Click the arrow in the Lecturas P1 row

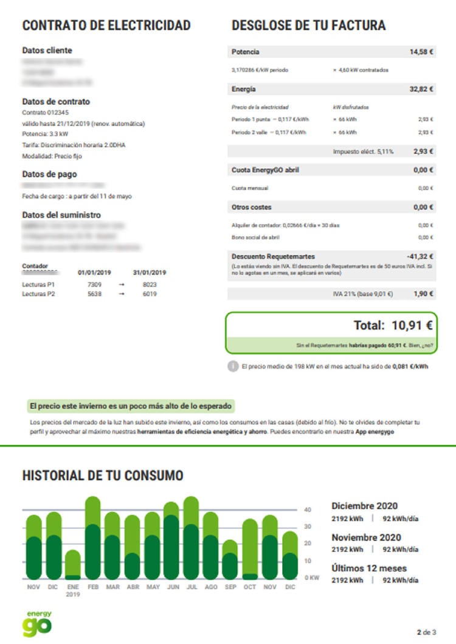121,284
